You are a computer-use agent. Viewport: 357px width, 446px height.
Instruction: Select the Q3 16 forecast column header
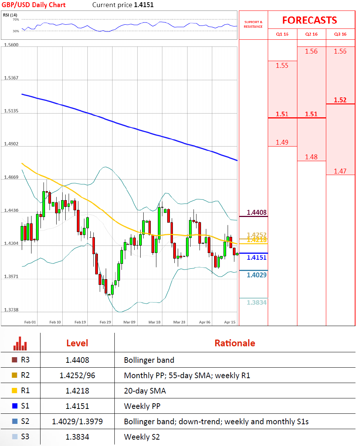[x=340, y=34]
